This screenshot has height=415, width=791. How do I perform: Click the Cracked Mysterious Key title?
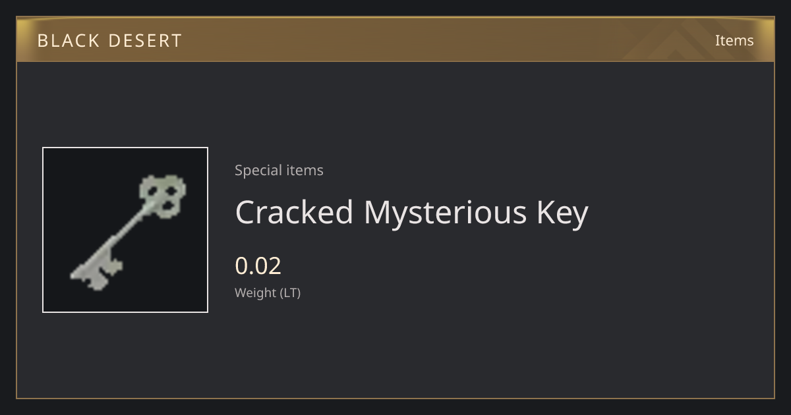[411, 213]
